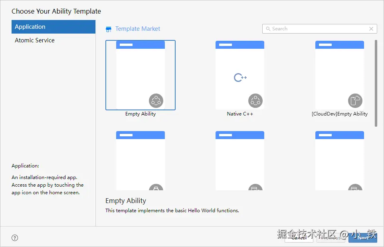Image resolution: width=384 pixels, height=247 pixels.
Task: Select the second-row middle template thumbnail
Action: click(x=240, y=161)
